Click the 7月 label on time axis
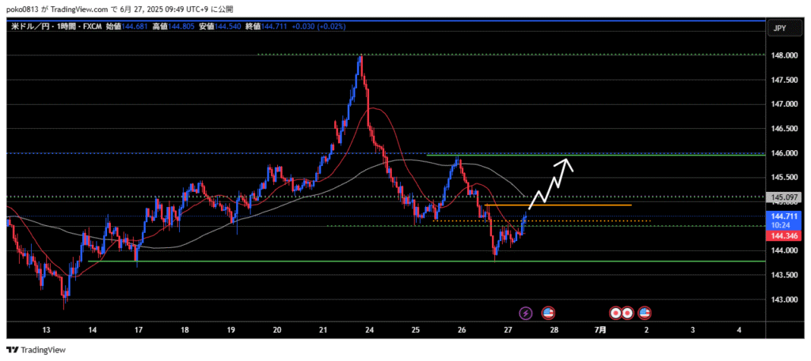 (x=601, y=329)
